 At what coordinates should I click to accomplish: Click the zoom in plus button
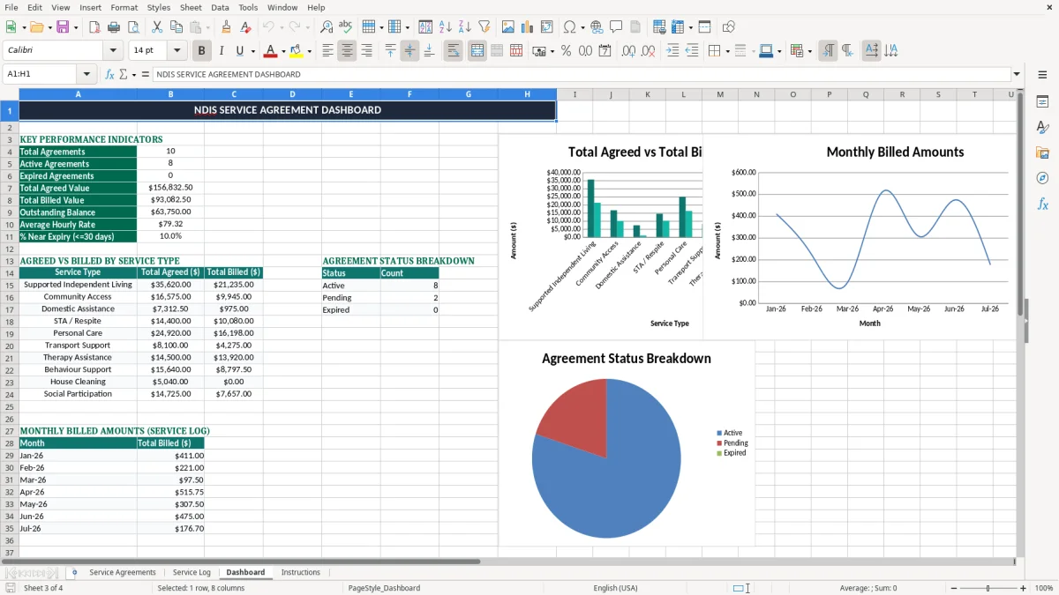[1024, 588]
